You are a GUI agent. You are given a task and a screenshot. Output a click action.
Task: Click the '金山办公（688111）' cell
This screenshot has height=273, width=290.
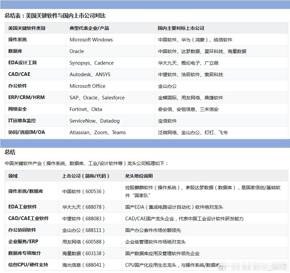(x=84, y=230)
